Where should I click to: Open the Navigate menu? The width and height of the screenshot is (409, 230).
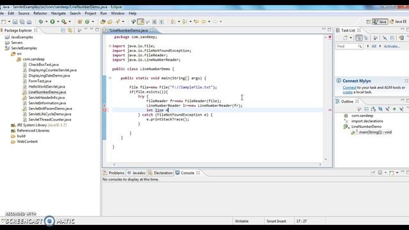pos(58,13)
